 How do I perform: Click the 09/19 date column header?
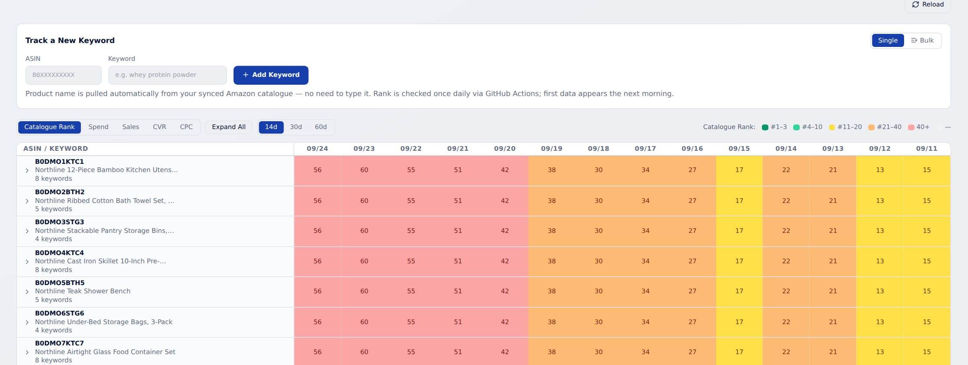pyautogui.click(x=552, y=149)
